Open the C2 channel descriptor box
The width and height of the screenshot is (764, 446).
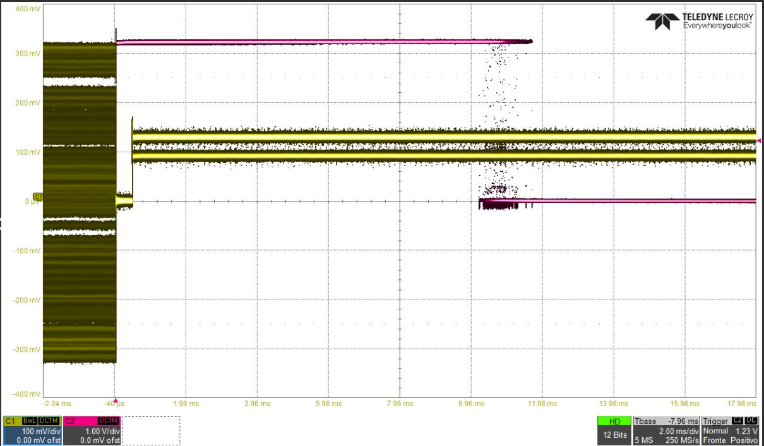tap(92, 431)
